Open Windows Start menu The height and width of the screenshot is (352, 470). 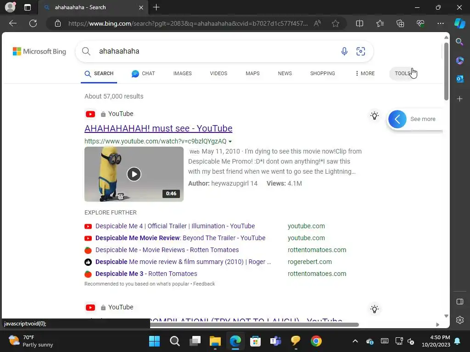click(154, 341)
